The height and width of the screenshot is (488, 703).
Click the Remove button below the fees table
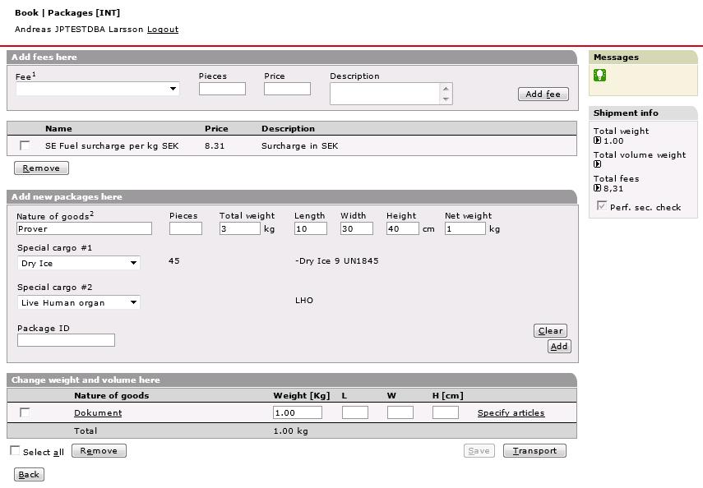[41, 168]
